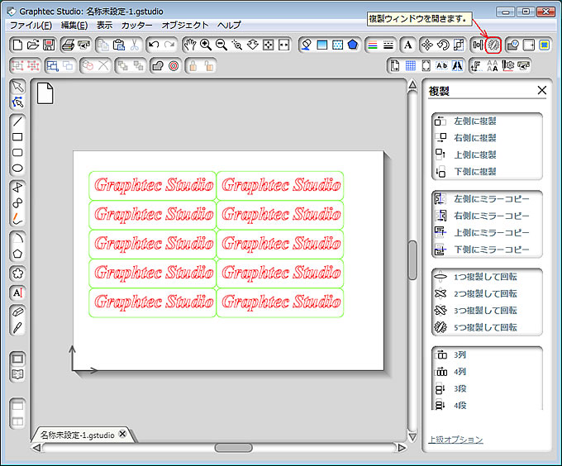
Task: Click 右側にミラーコピー
Action: [492, 216]
